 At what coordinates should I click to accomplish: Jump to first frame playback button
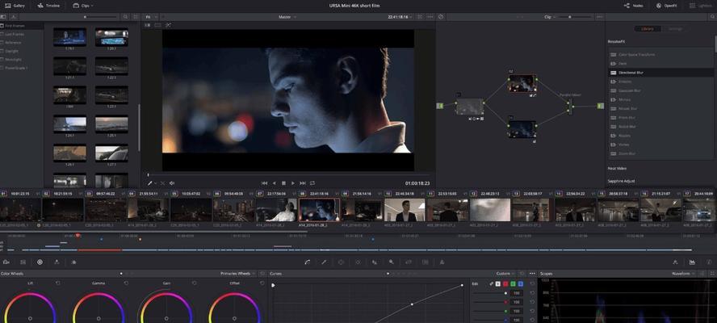click(264, 183)
